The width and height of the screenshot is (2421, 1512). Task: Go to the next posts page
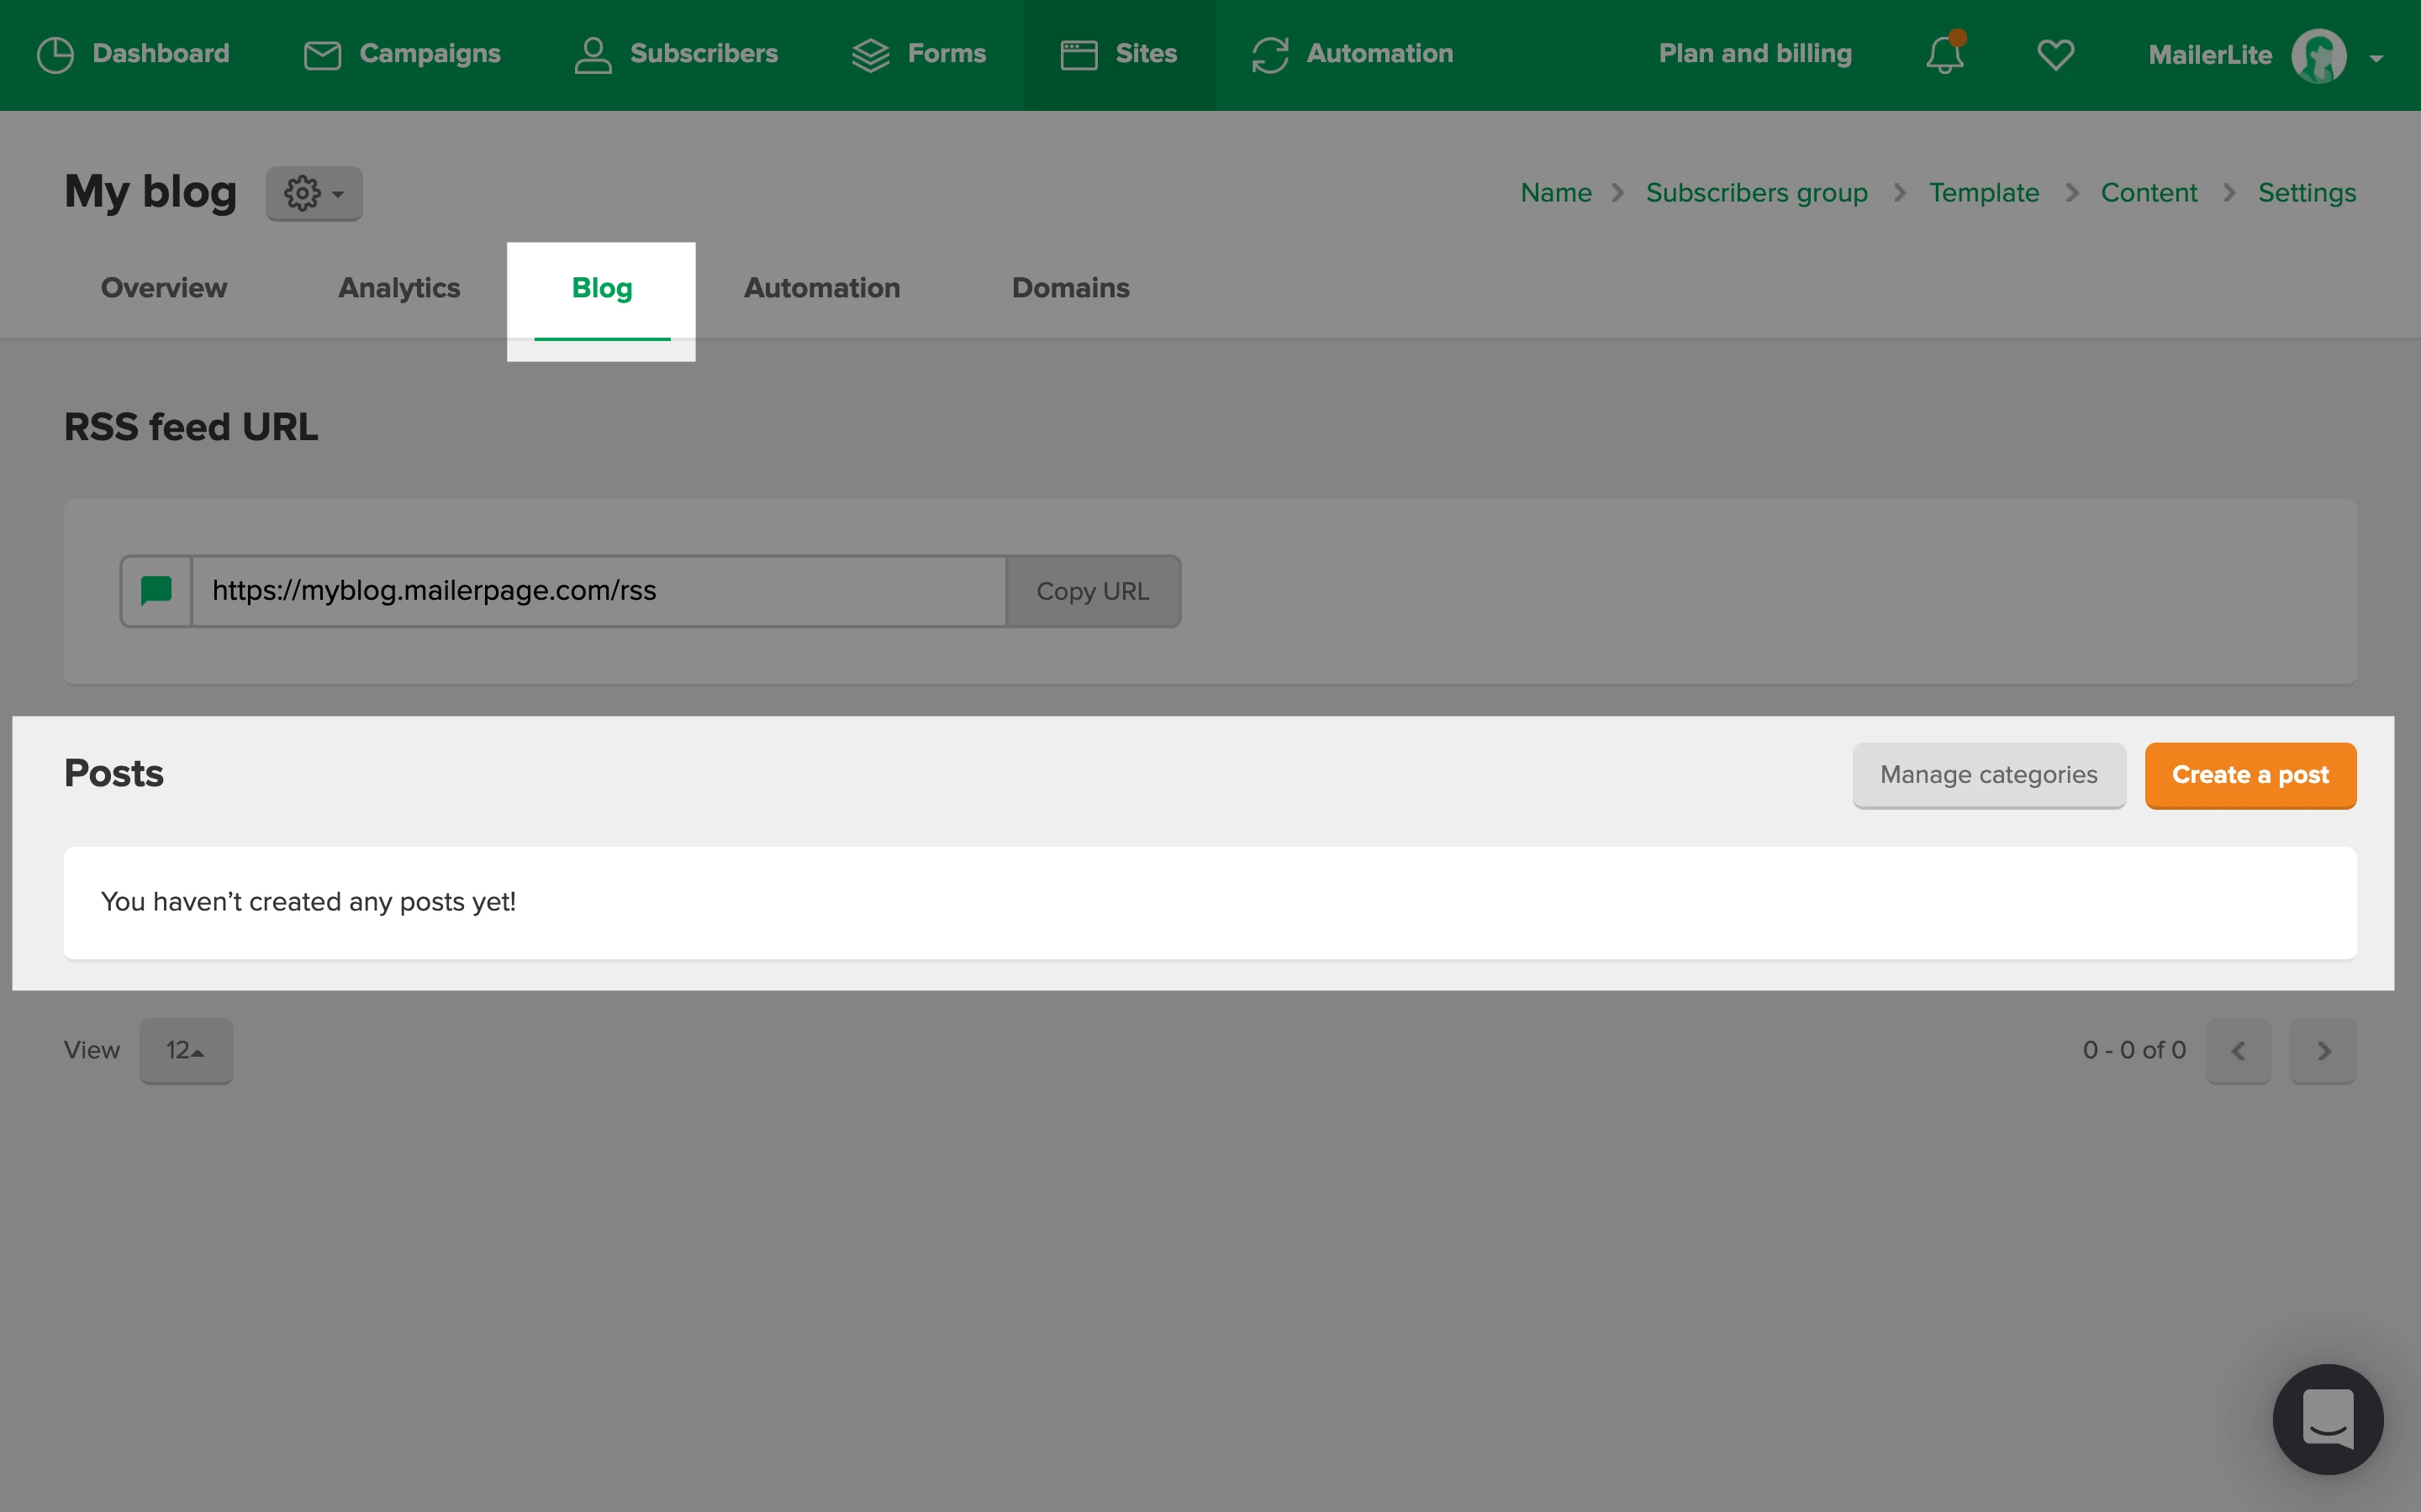click(2323, 1050)
